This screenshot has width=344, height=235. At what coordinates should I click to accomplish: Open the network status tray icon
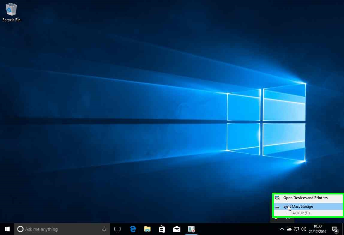point(296,229)
